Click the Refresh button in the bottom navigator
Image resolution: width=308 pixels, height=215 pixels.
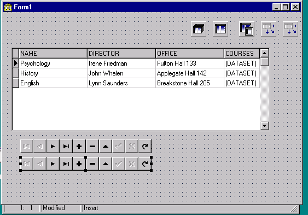(x=145, y=164)
